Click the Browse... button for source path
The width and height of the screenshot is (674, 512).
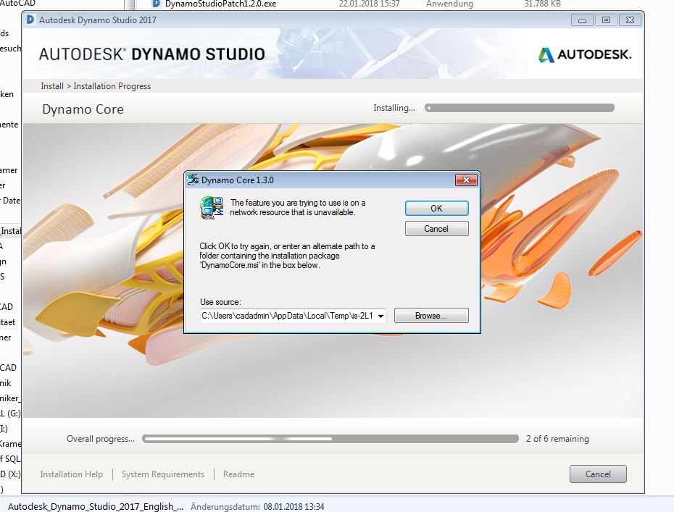431,316
